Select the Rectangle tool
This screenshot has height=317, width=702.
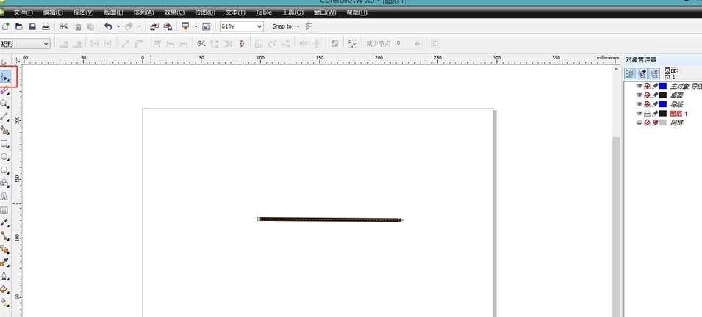[4, 144]
